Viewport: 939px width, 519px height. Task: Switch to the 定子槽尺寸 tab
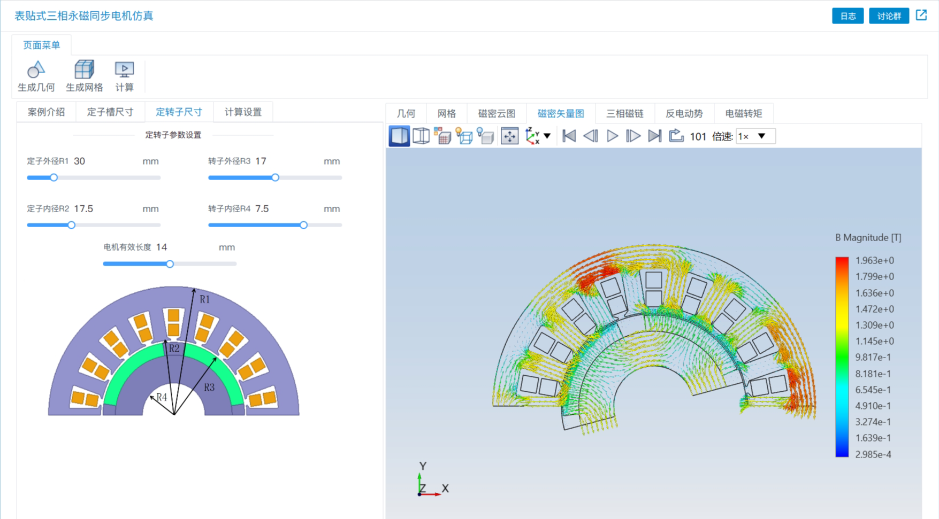pos(110,112)
